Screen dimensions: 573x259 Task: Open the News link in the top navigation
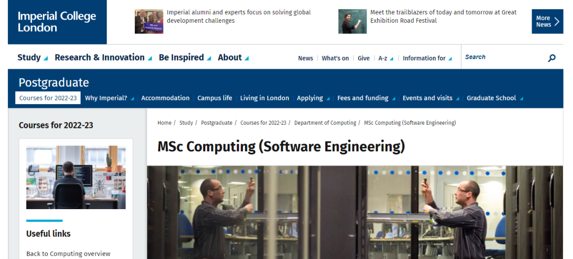pyautogui.click(x=306, y=58)
